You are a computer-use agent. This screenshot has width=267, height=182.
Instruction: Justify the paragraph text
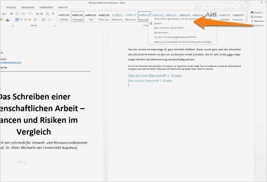point(29,20)
